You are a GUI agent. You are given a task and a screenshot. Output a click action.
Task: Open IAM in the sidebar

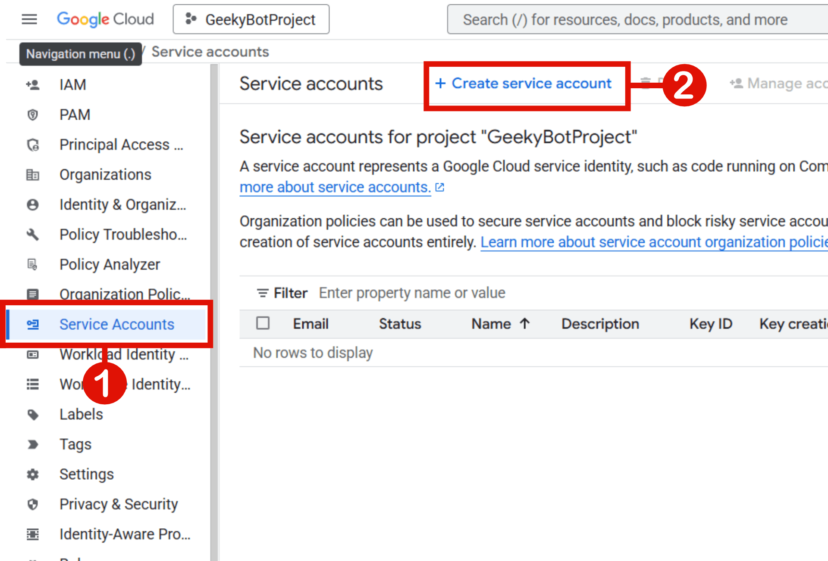pos(73,85)
